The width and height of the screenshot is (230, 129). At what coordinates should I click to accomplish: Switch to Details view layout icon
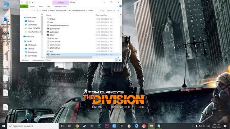[x=116, y=60]
